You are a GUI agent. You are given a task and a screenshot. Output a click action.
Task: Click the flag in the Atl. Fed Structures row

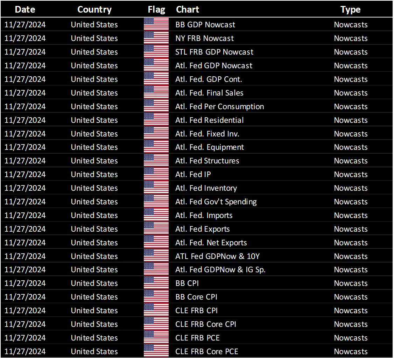click(x=156, y=161)
